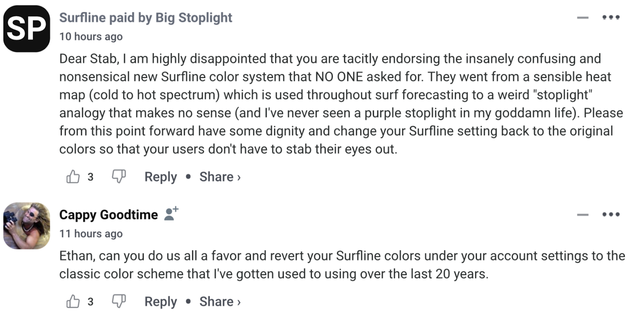Dislike Cappy Goodtime's comment

[119, 301]
